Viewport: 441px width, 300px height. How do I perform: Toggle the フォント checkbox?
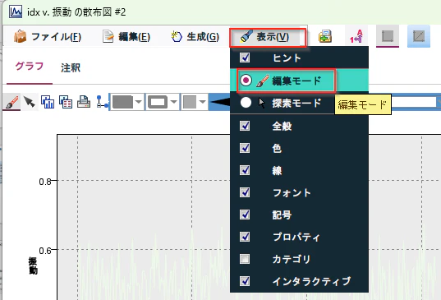245,192
